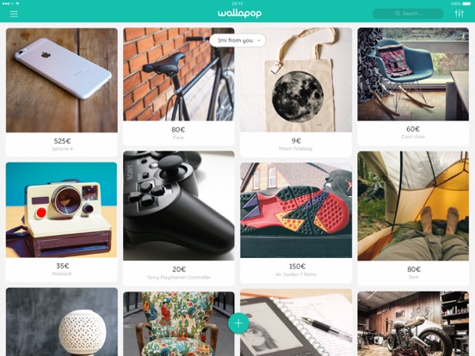Image resolution: width=475 pixels, height=356 pixels.
Task: Tap the green plus add-listing button
Action: [x=238, y=323]
